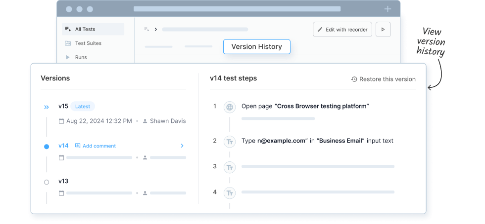Click the calendar icon in v14 row
Viewport: 485px width, 224px height.
click(61, 158)
